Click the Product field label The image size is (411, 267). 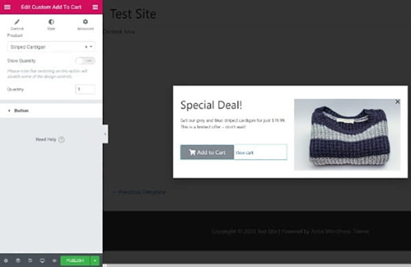(15, 35)
